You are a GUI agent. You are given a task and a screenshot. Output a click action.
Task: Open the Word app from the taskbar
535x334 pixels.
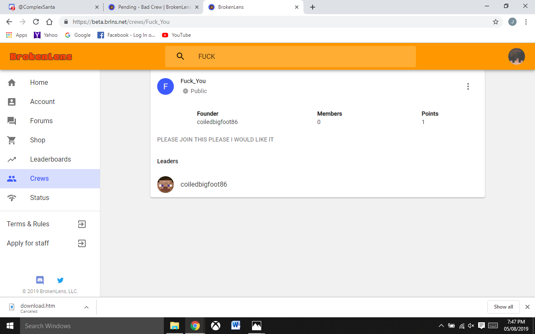236,326
